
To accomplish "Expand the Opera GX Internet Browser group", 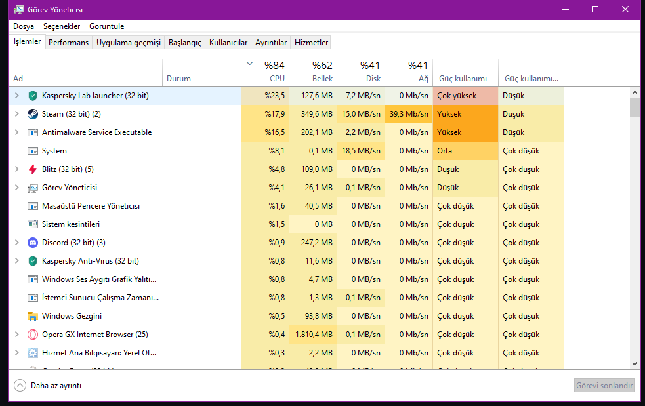I will [x=17, y=334].
